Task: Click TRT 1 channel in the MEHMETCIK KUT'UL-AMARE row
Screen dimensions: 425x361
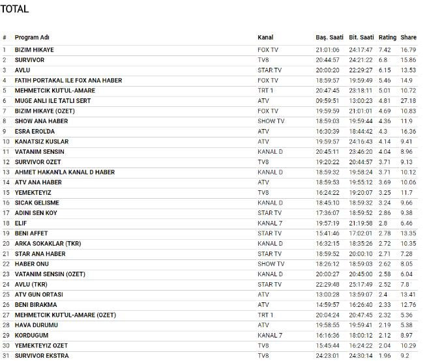Action: point(265,91)
